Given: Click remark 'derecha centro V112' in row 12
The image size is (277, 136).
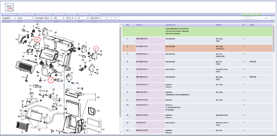Looking at the screenshot, I should [x=222, y=124].
